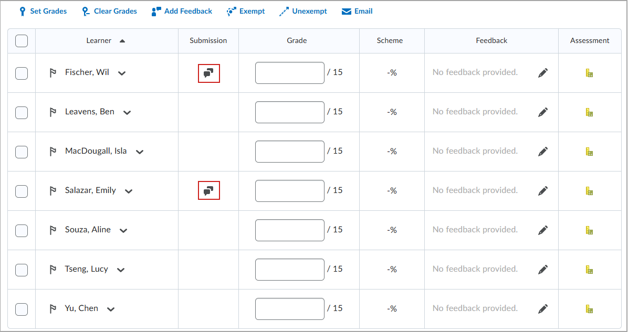
Task: Select the checkbox for Leavens, Ben
Action: pyautogui.click(x=21, y=112)
